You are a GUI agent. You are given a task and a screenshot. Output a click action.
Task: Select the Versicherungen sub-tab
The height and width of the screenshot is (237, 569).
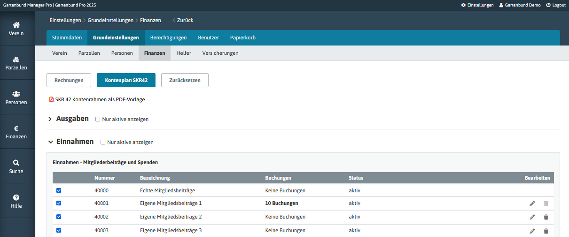(220, 53)
